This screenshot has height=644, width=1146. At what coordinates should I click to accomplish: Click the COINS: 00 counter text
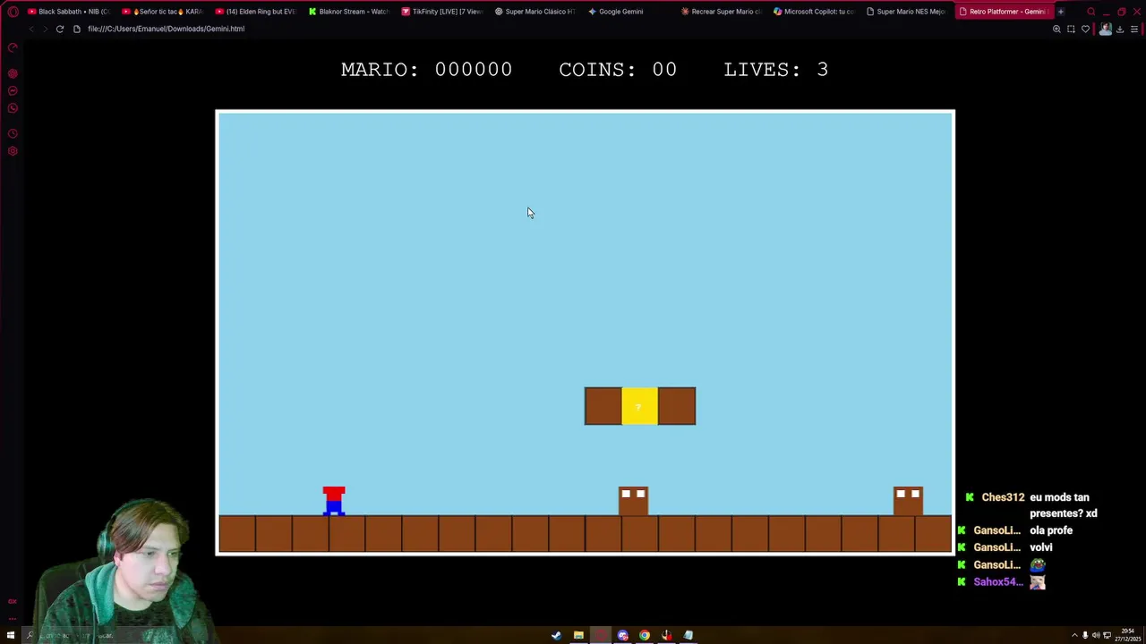tap(618, 70)
